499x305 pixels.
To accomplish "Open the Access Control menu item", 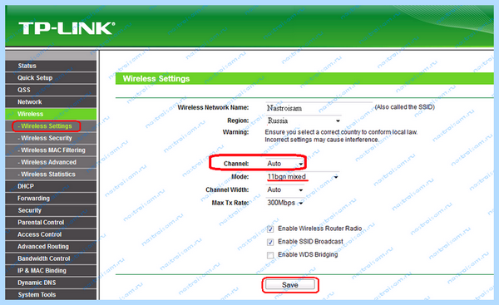I will [51, 234].
